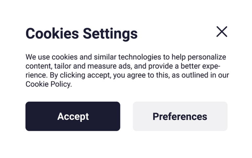The height and width of the screenshot is (158, 252).
Task: Close the Cookies Settings dialog
Action: click(222, 32)
